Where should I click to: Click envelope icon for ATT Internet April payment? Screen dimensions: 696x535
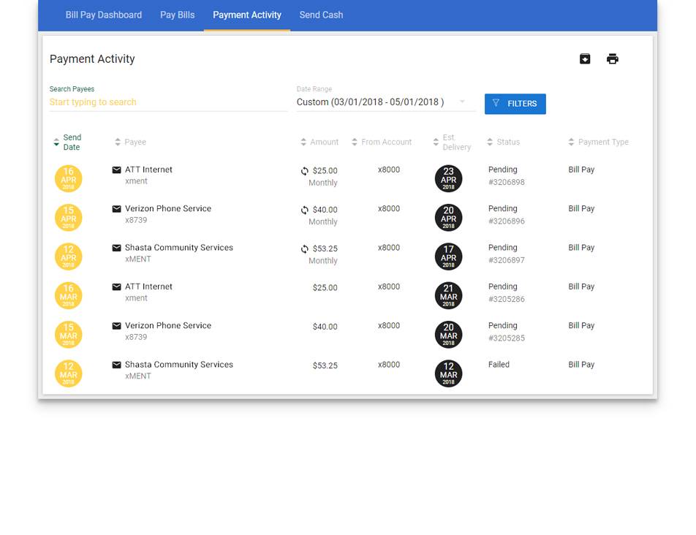coord(116,170)
